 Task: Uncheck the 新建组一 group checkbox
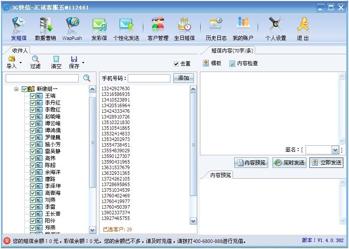point(24,89)
